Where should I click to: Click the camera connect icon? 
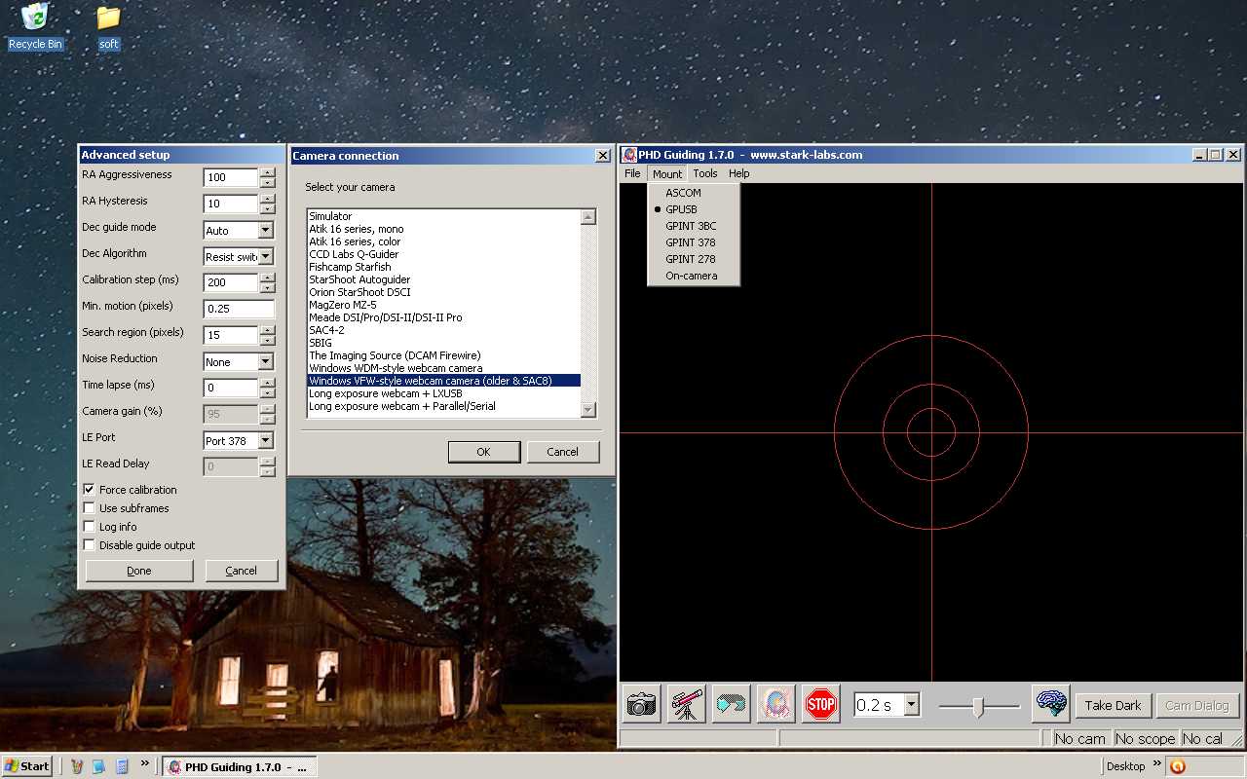point(641,704)
